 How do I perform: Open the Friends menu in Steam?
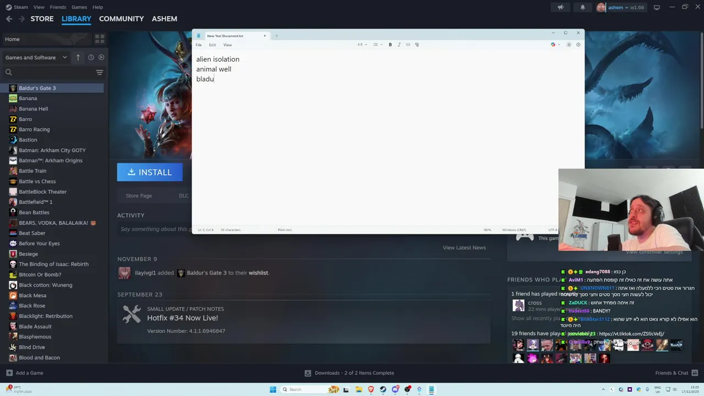58,7
